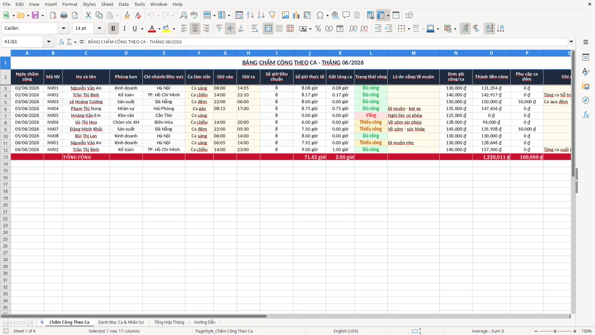Click the zoom slider handle
The height and width of the screenshot is (335, 595).
pyautogui.click(x=555, y=331)
